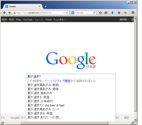Click the Google search input field

tap(71, 76)
